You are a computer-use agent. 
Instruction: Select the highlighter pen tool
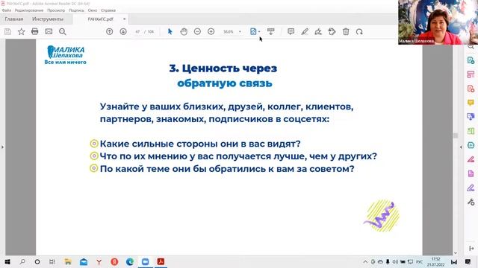305,31
